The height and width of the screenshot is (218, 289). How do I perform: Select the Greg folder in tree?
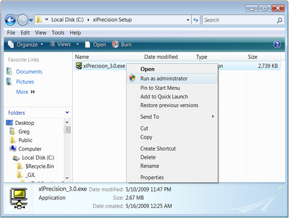[24, 132]
